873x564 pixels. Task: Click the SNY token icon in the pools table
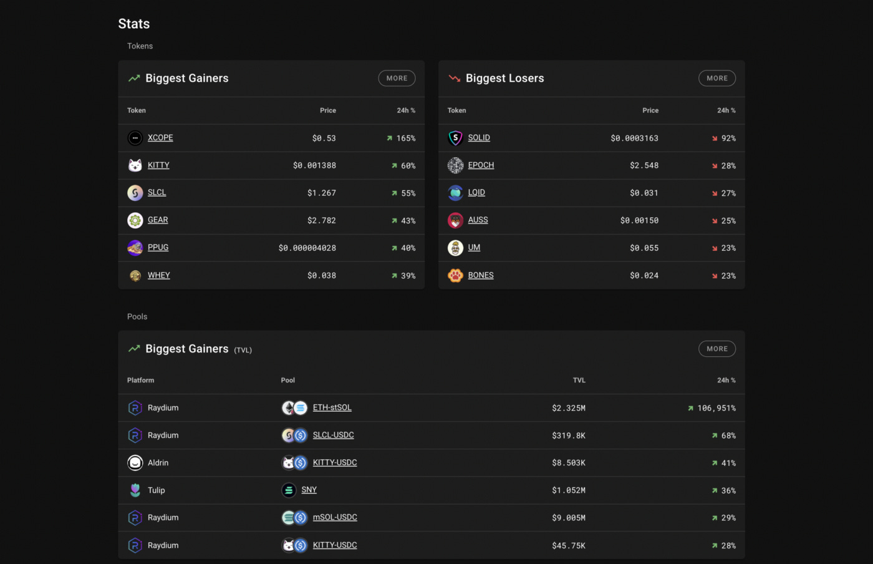(x=288, y=490)
